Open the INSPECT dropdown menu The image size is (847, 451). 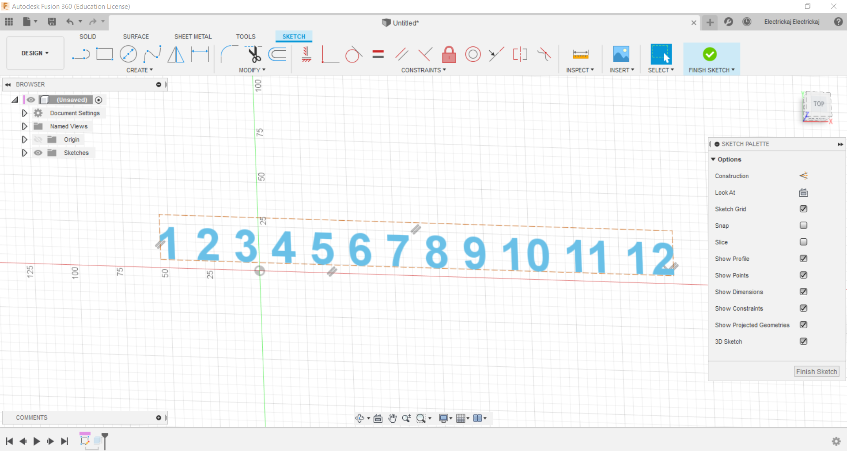[x=580, y=70]
